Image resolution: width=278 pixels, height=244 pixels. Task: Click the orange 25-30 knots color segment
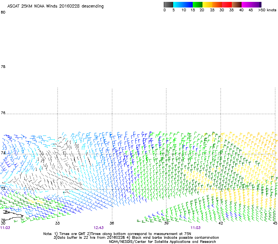coord(217,5)
